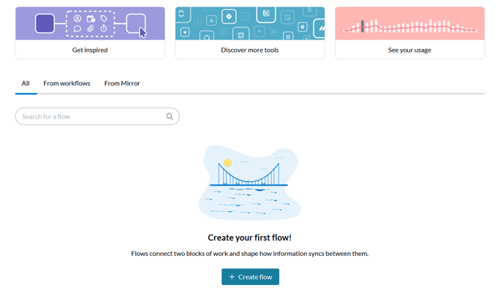Open the Discover more tools card

(250, 33)
